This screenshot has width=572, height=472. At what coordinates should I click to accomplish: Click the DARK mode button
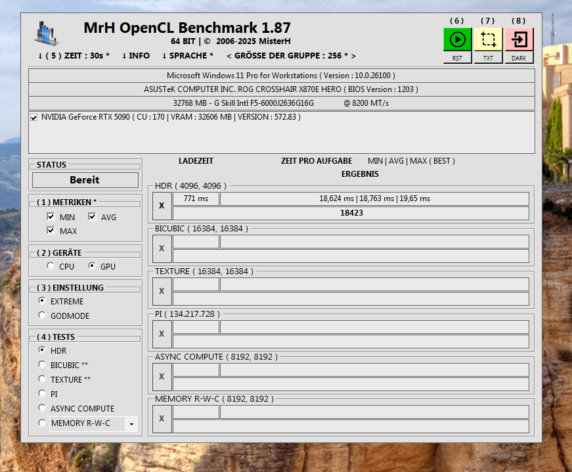pyautogui.click(x=519, y=58)
